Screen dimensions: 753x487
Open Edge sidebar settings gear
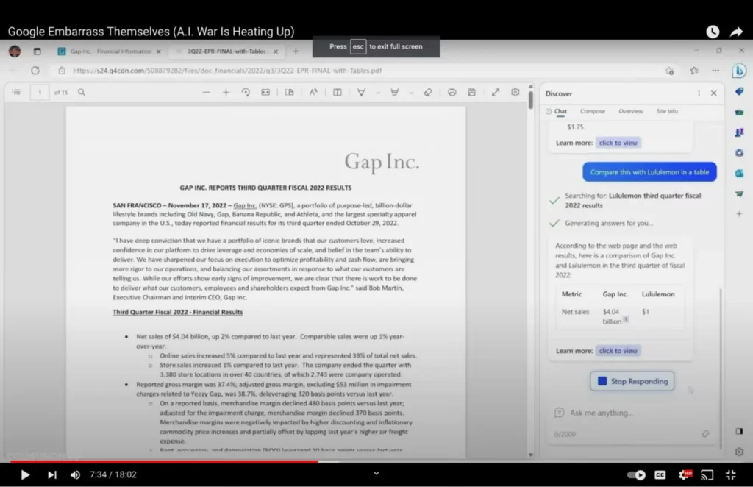pyautogui.click(x=739, y=452)
